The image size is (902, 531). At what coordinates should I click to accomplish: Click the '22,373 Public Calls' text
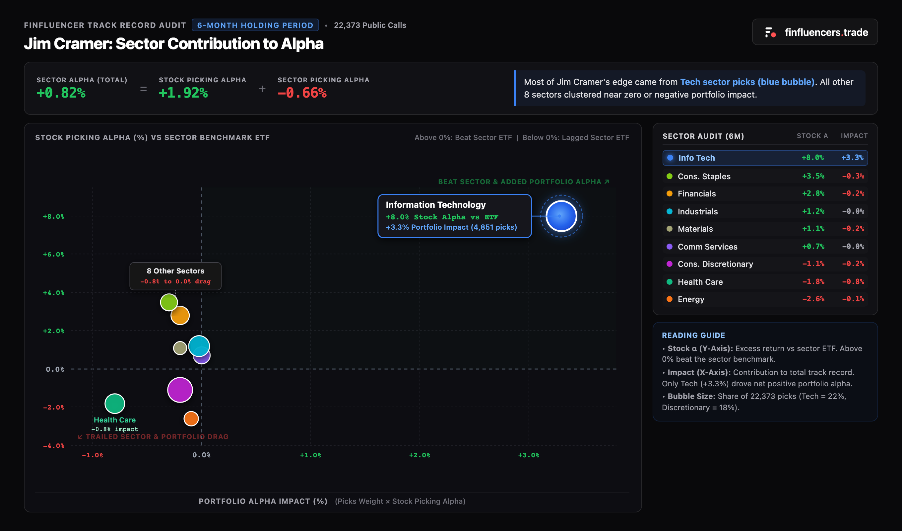coord(370,25)
